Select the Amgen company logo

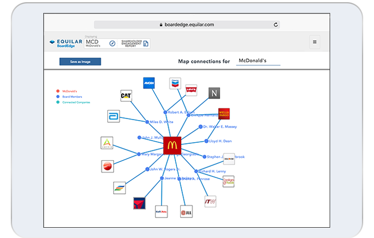click(149, 83)
